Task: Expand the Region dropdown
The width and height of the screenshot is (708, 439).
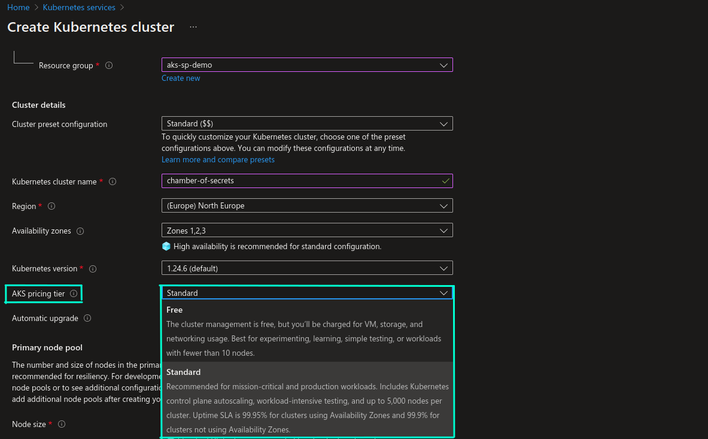Action: (307, 205)
